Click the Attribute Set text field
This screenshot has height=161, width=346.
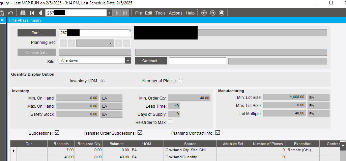click(95, 52)
